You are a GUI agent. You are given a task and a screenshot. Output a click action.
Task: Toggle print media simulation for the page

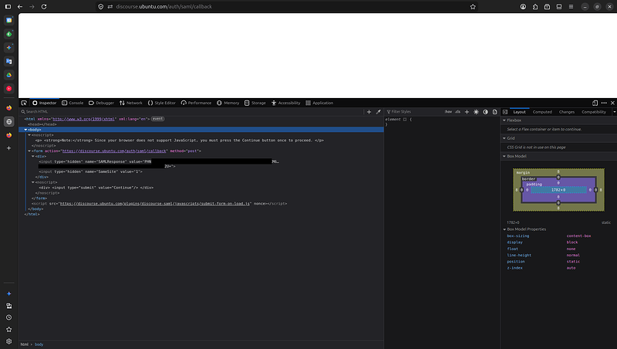494,112
